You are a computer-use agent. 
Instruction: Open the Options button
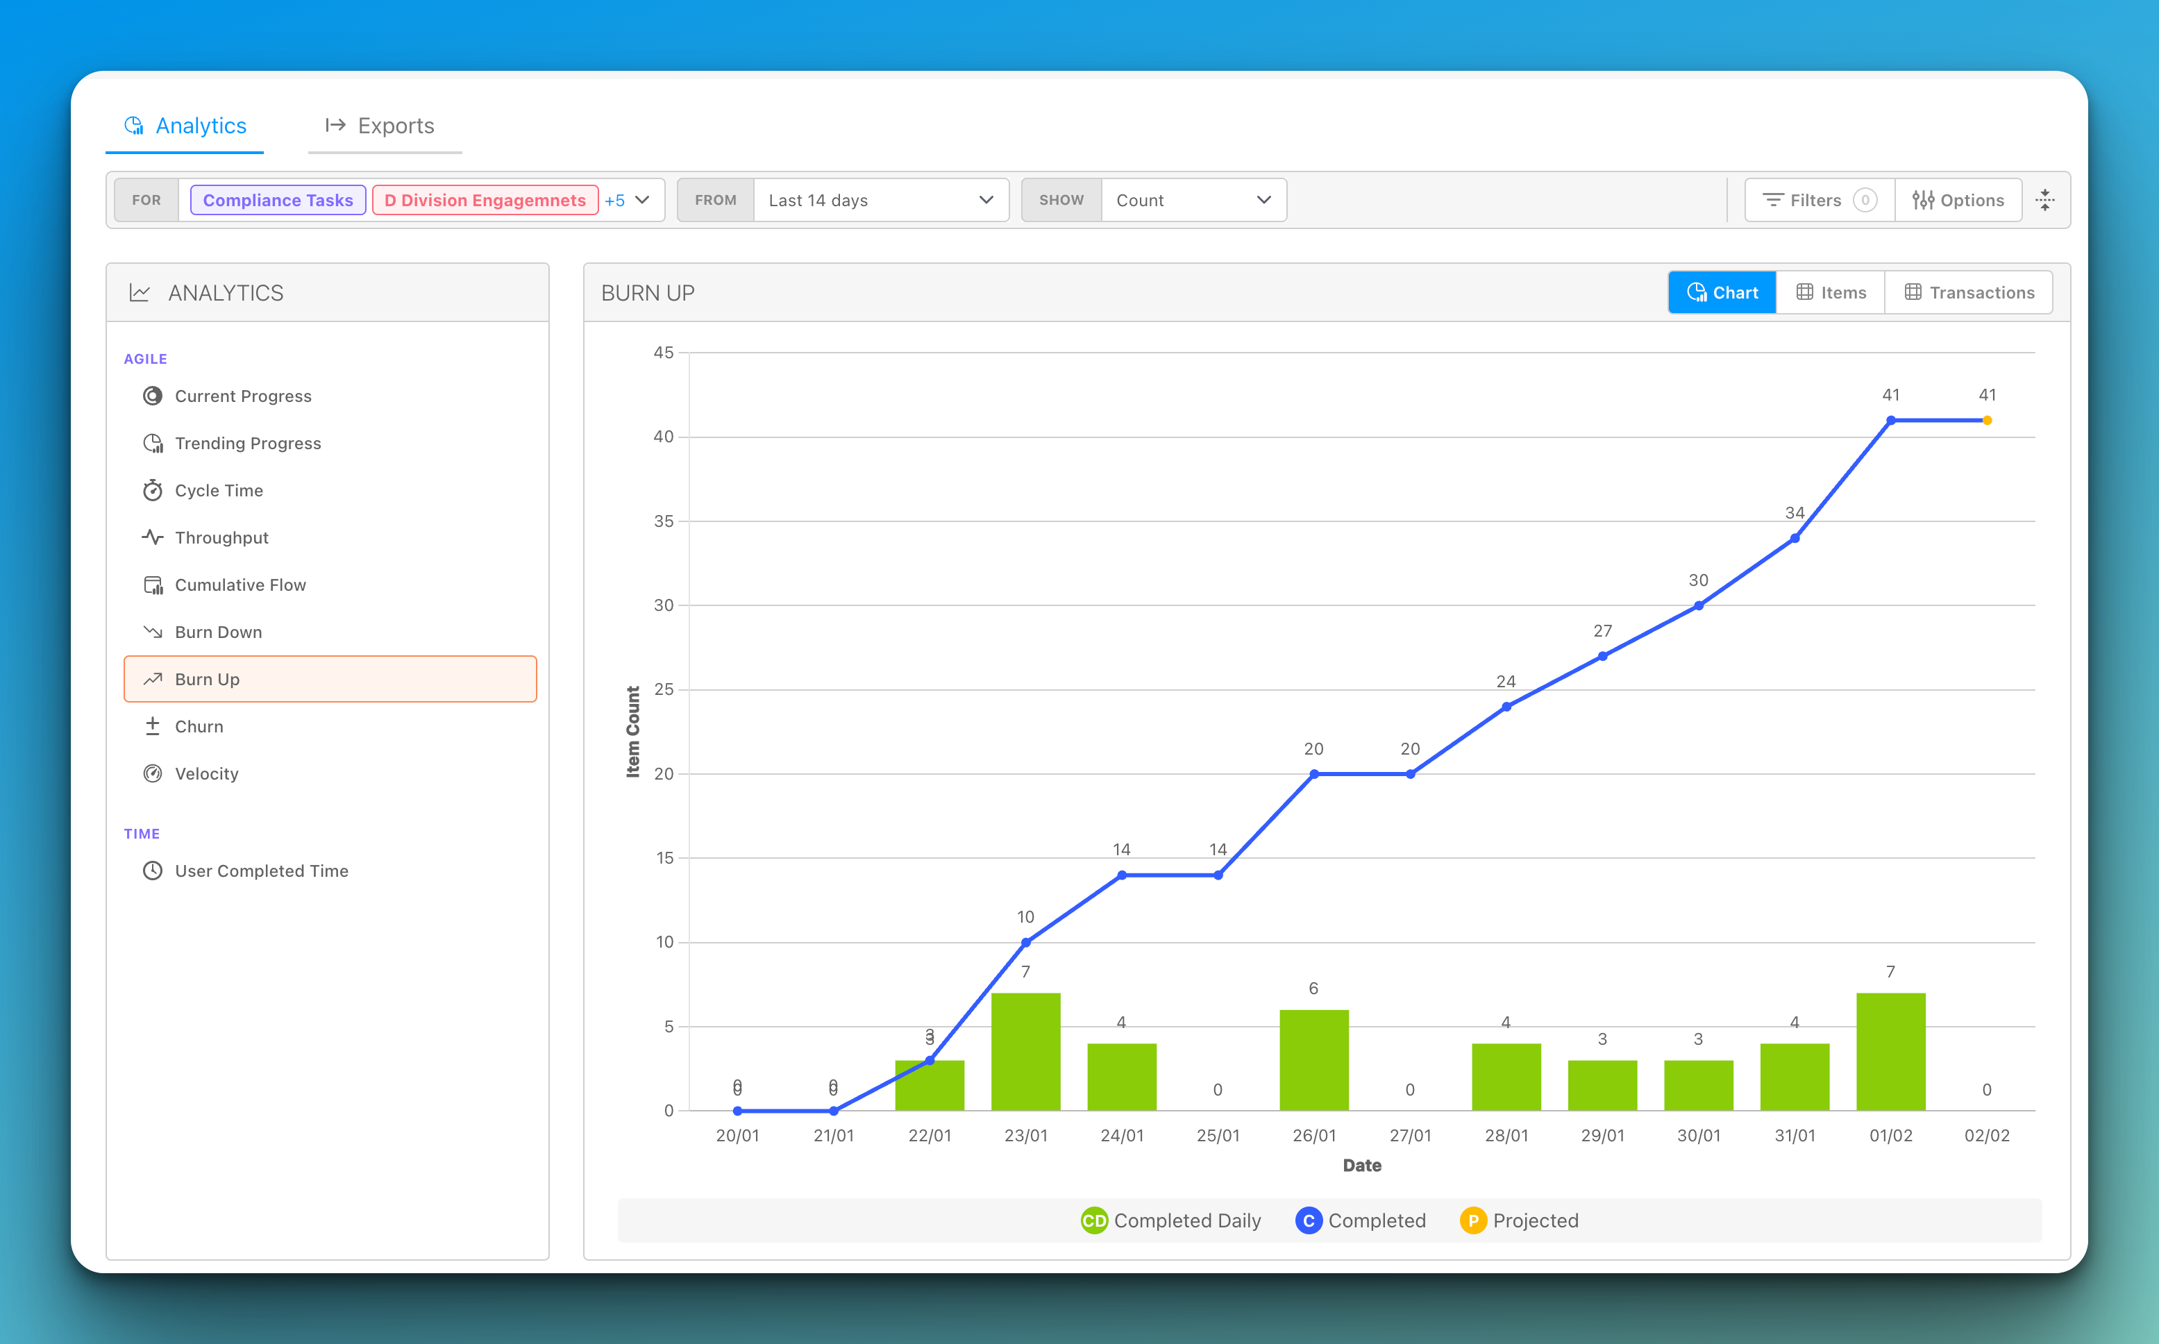[1958, 200]
